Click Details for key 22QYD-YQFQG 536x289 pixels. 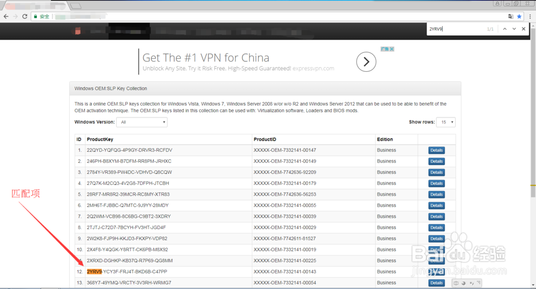coord(436,151)
